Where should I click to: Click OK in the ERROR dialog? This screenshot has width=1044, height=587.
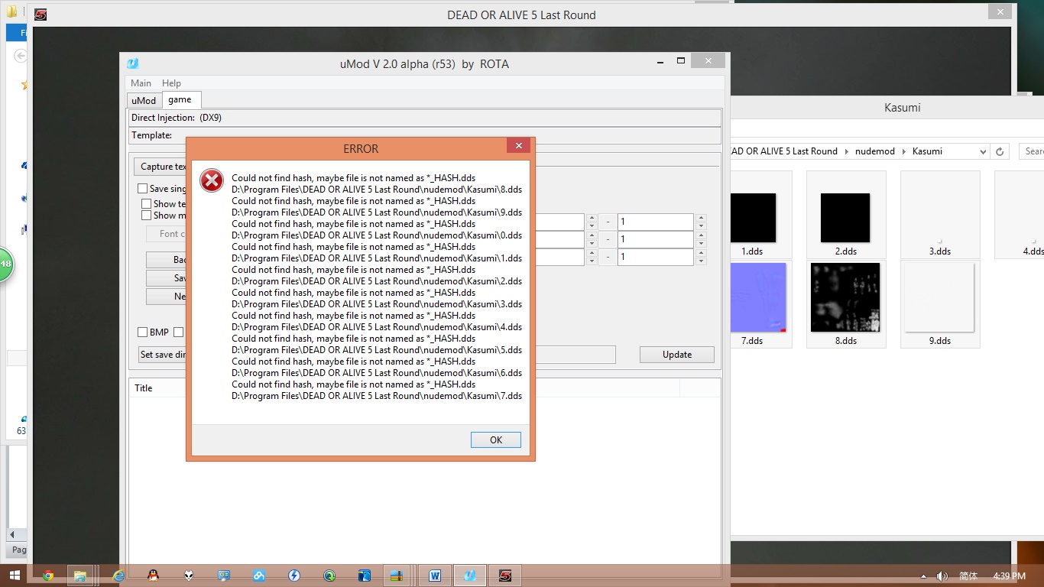pyautogui.click(x=496, y=439)
